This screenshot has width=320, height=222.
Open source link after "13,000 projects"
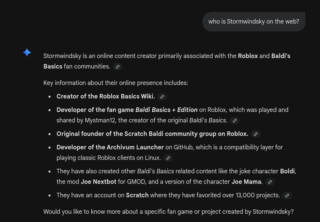(287, 195)
